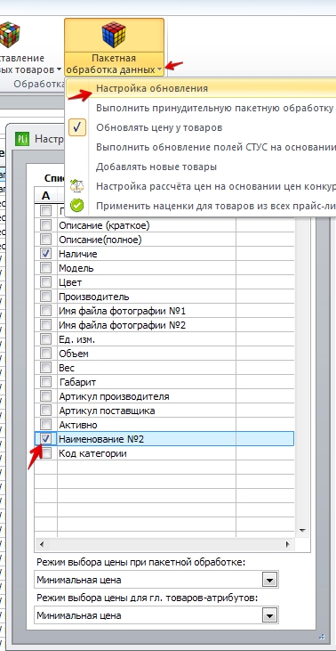Choose Выполнить принудительную пакетную обработку
This screenshot has width=336, height=651.
click(214, 108)
